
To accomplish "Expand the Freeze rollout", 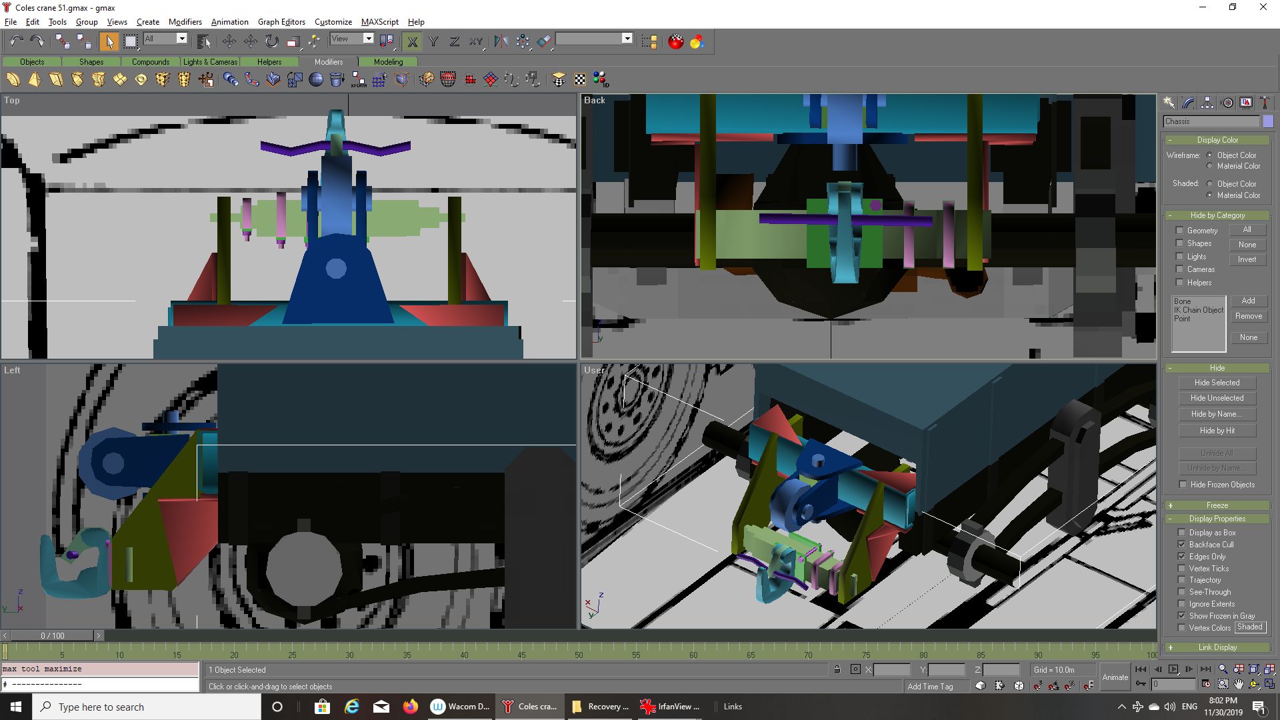I will [1217, 505].
